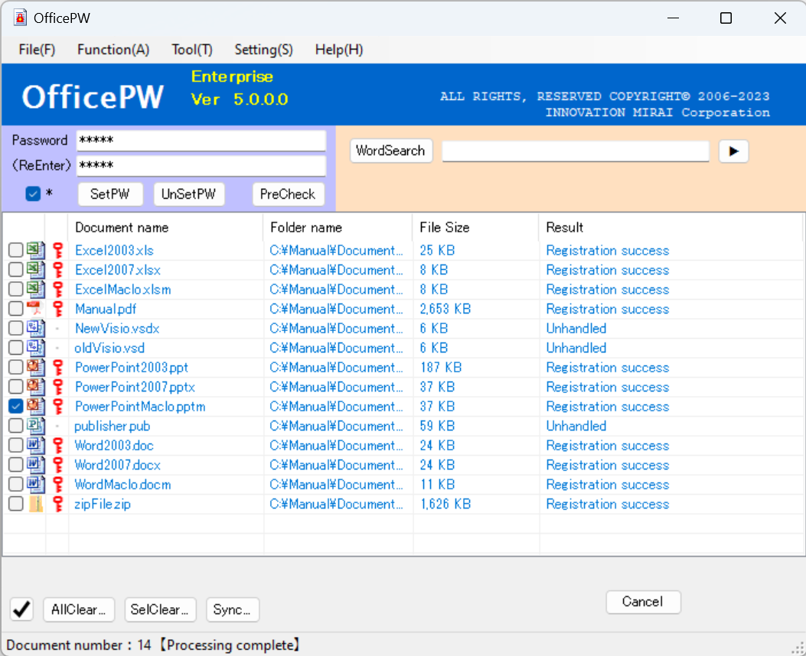Open the Tool(T) menu

point(191,50)
